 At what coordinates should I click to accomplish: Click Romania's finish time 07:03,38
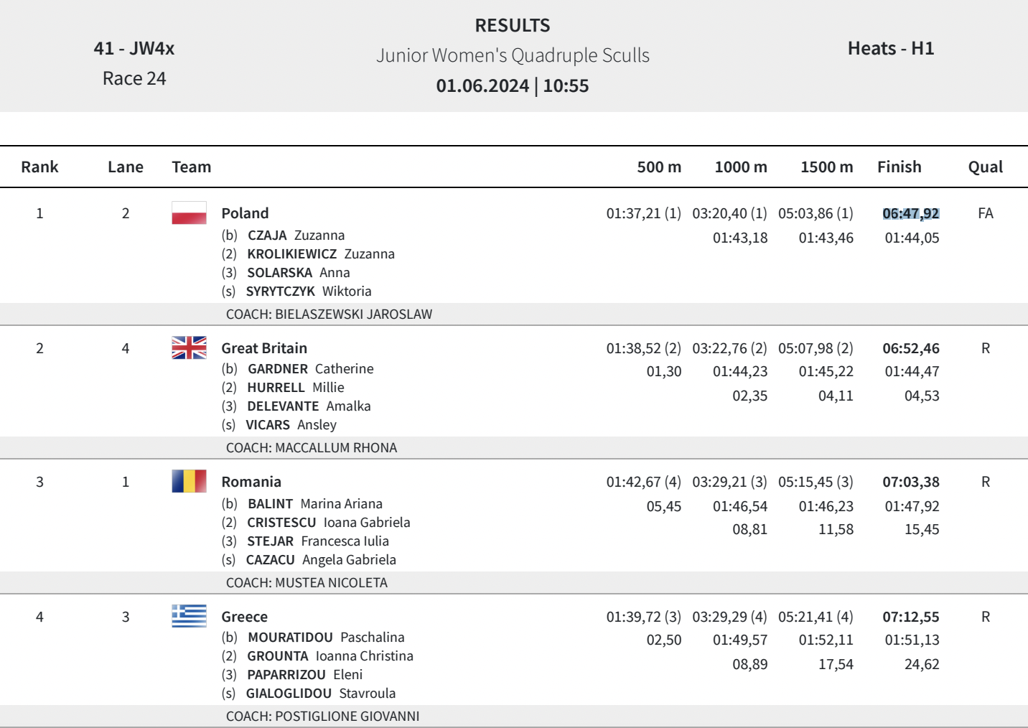click(911, 482)
